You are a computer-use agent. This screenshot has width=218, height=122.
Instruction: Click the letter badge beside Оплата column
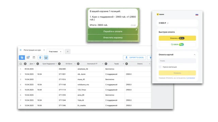tap(126, 64)
